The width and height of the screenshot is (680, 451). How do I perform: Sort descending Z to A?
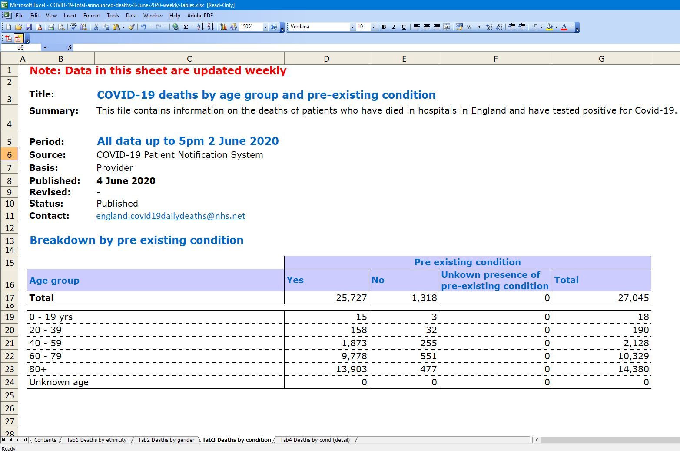click(x=210, y=27)
